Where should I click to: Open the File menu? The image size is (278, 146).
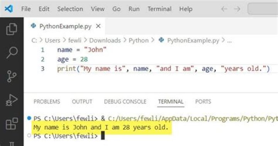pos(26,9)
